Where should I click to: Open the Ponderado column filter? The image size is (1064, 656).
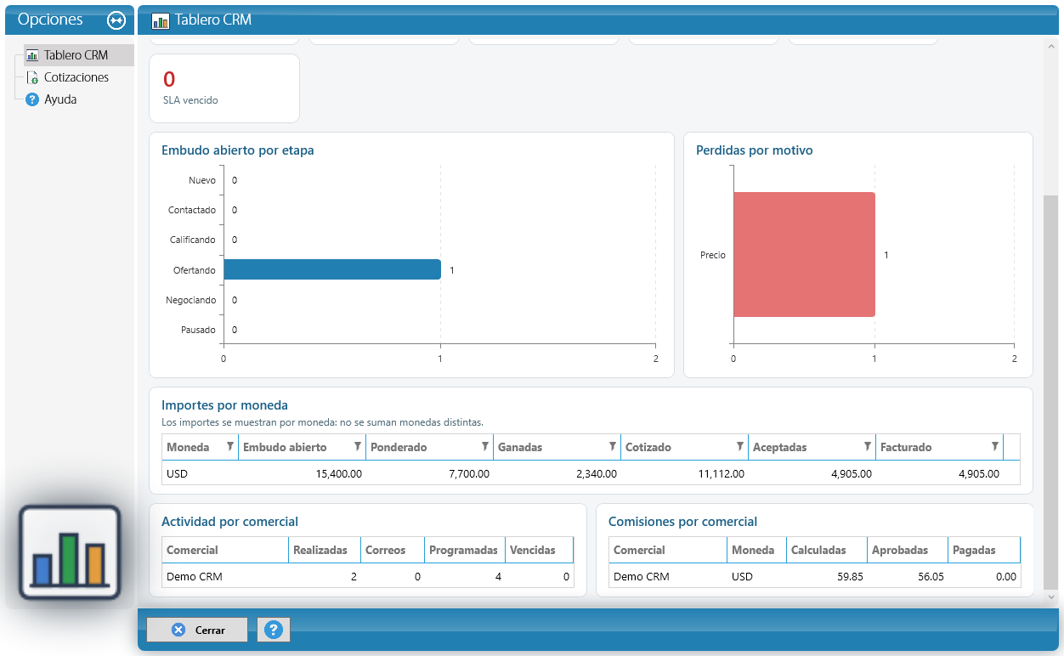click(485, 447)
